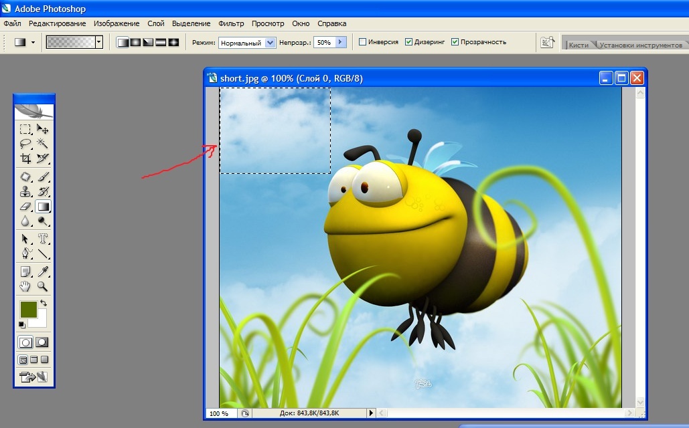Open the Изображение menu
Viewport: 689px width, 428px height.
(x=117, y=23)
